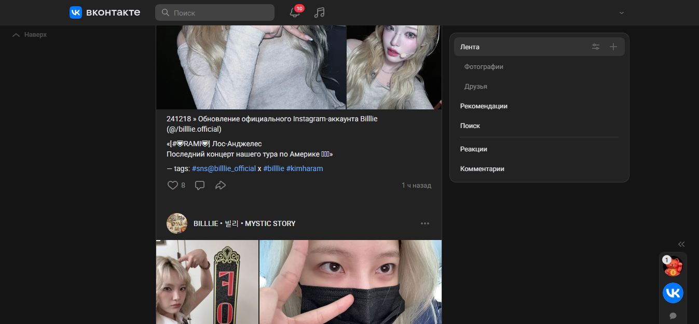
Task: Open the VKontakte home logo
Action: coord(105,12)
